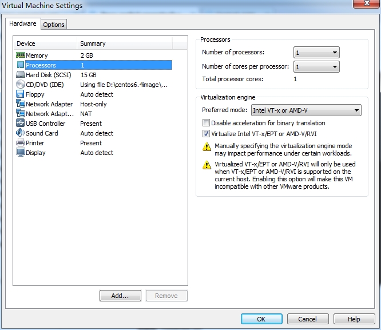Enable Disable acceleration for binary translation
Viewport: 381px width, 330px height.
tap(206, 123)
